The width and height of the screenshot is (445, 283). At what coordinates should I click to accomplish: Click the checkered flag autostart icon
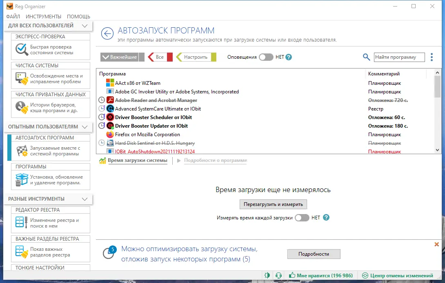(22, 150)
